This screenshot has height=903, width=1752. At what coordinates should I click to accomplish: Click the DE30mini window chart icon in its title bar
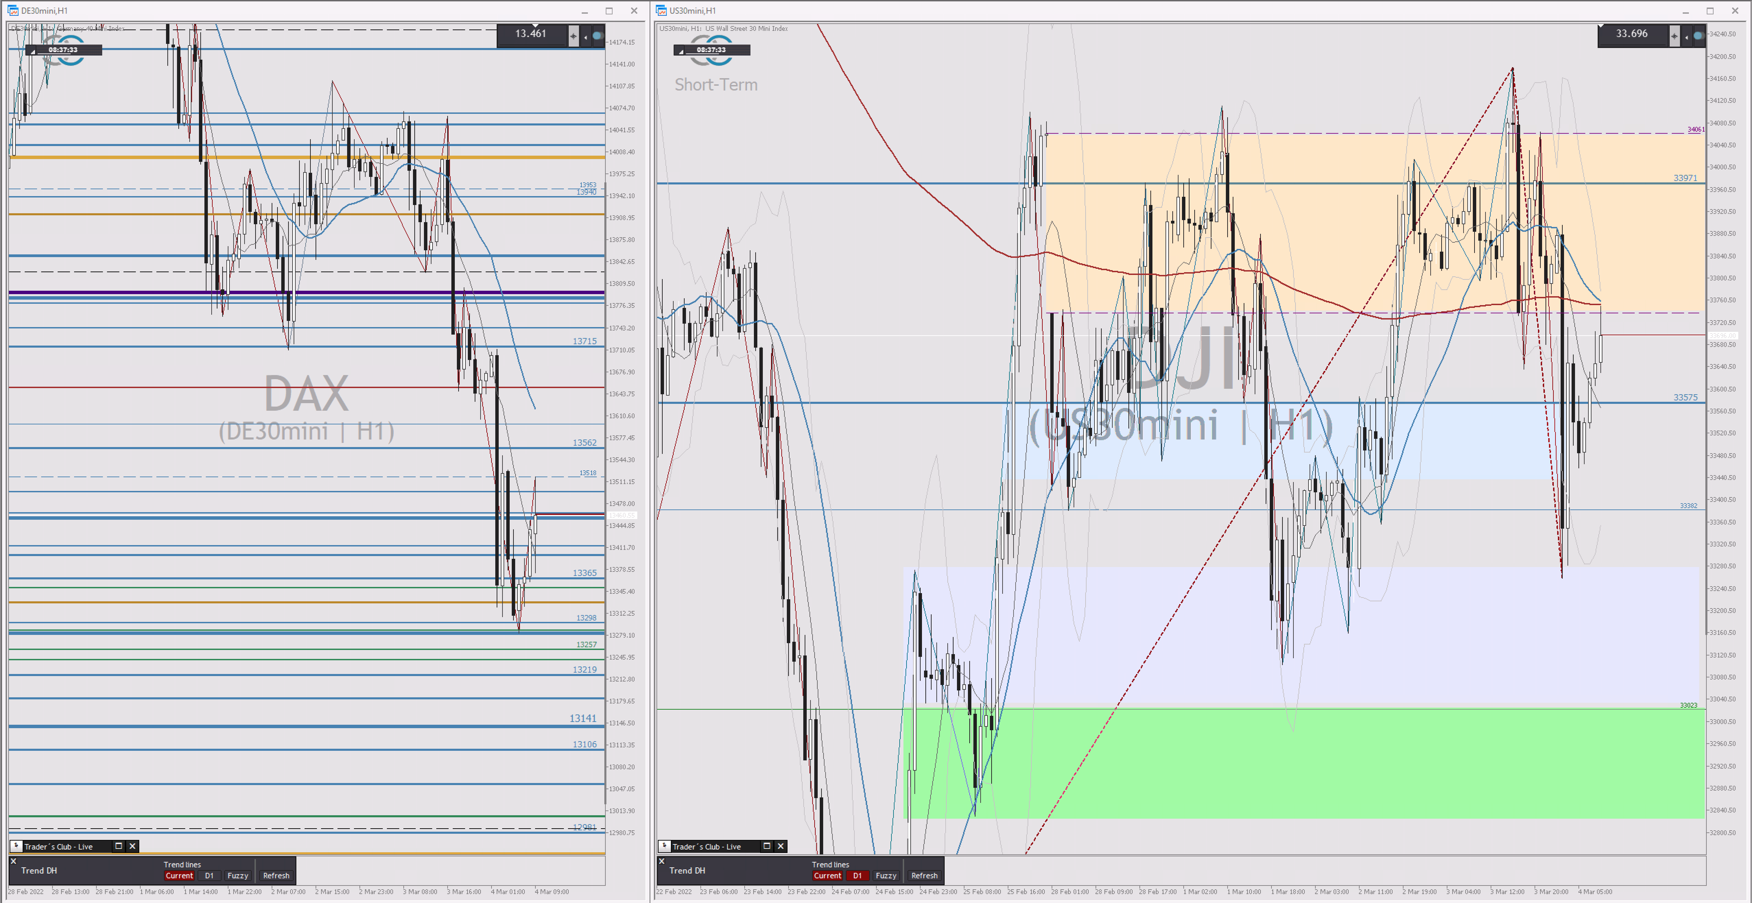click(x=13, y=10)
